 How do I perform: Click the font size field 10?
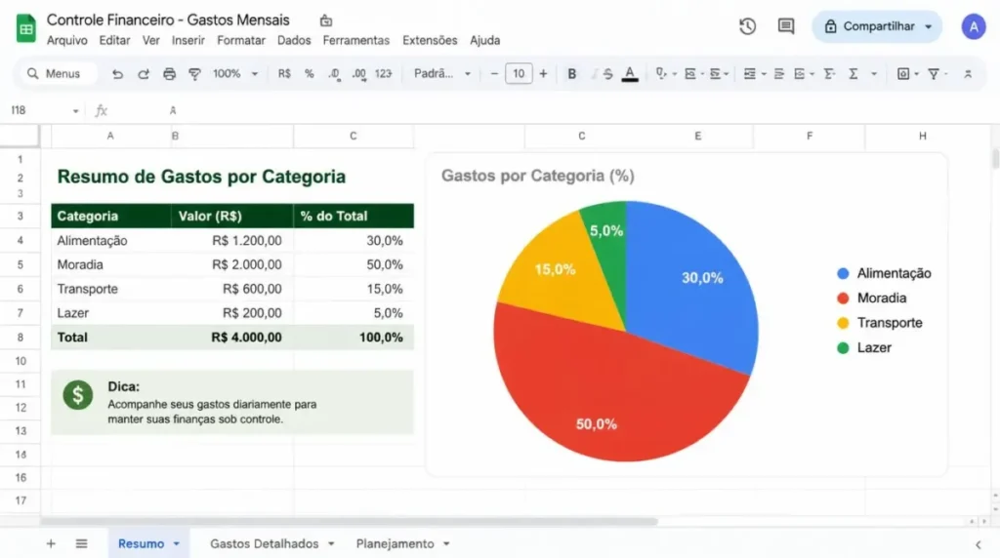(519, 74)
